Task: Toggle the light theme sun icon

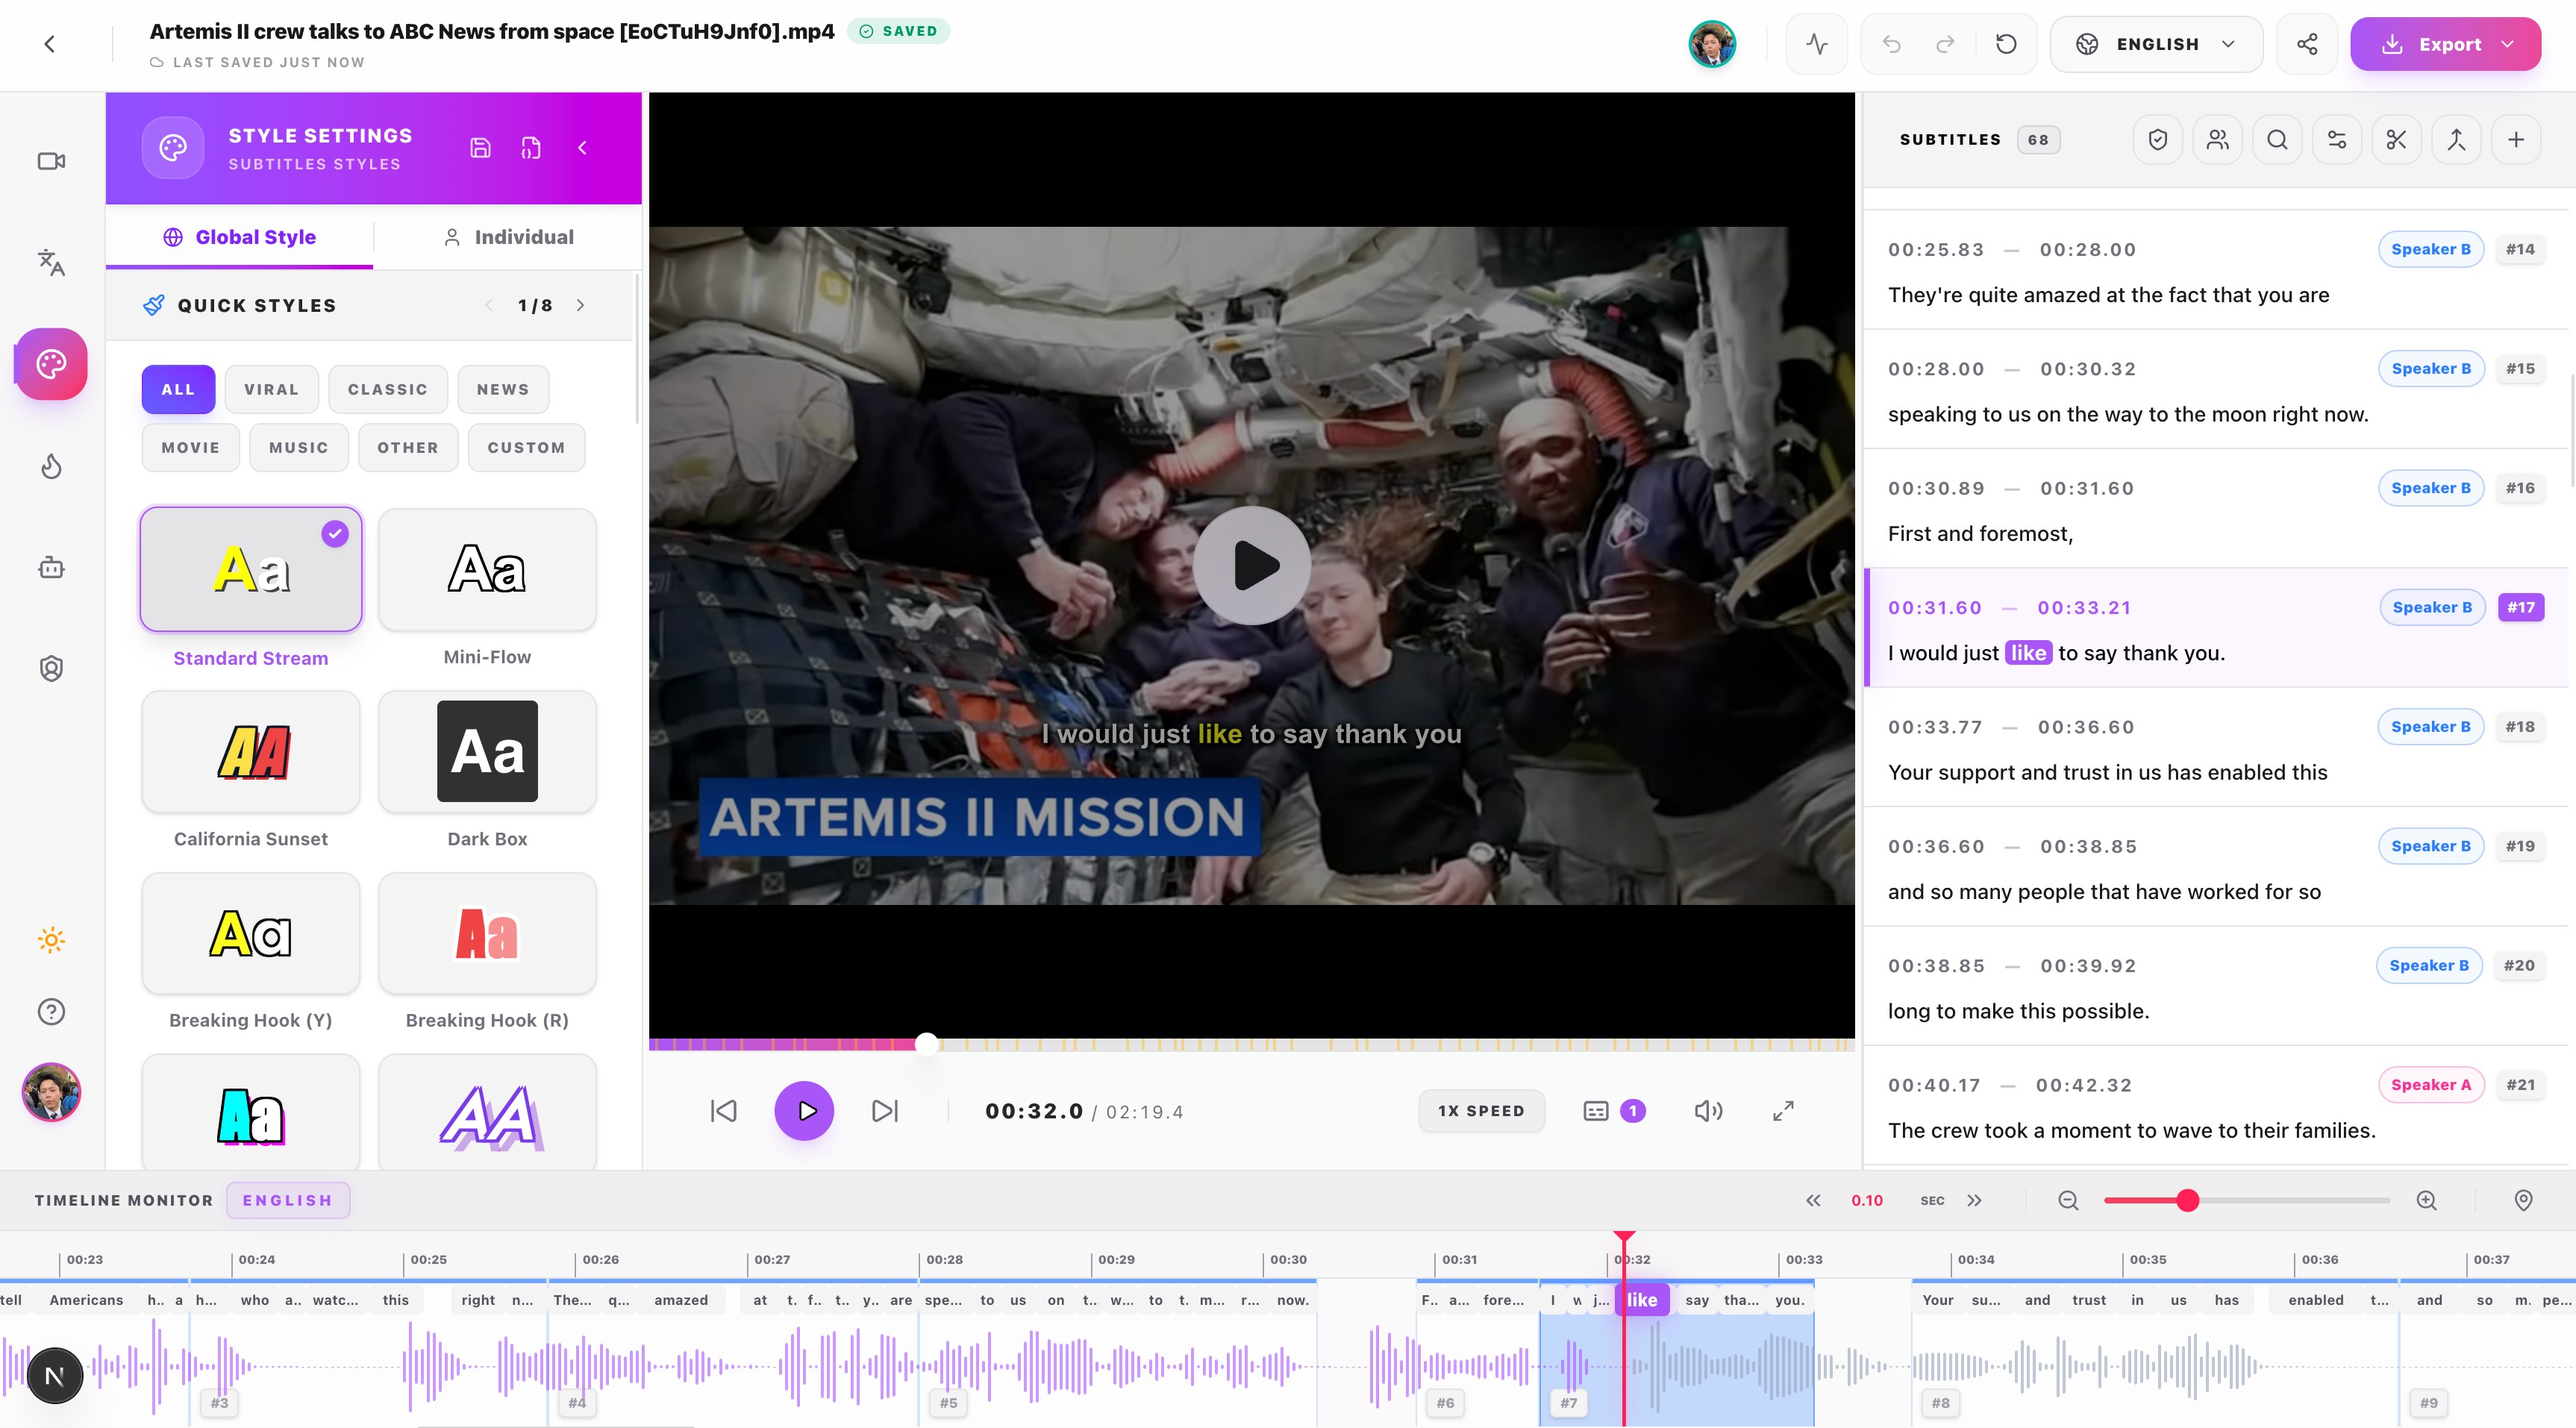Action: click(51, 940)
